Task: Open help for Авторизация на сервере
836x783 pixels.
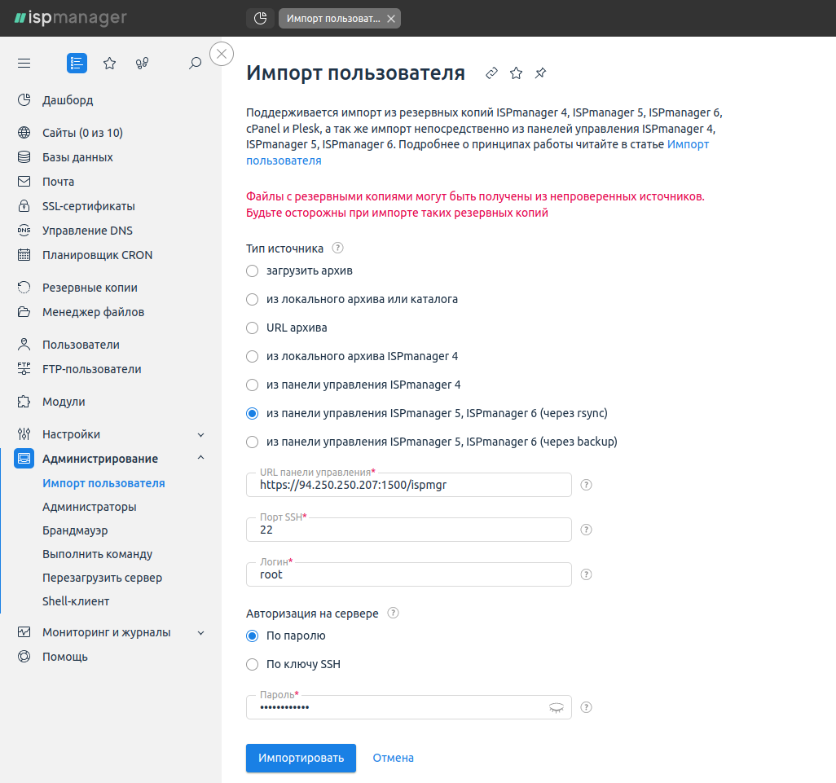Action: click(x=393, y=613)
